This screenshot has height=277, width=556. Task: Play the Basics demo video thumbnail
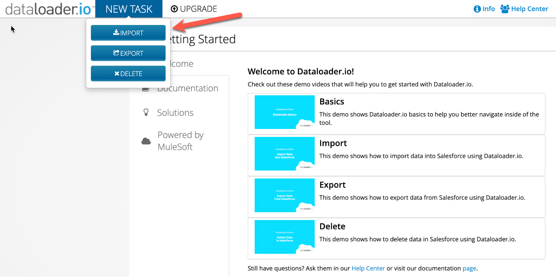coord(285,112)
